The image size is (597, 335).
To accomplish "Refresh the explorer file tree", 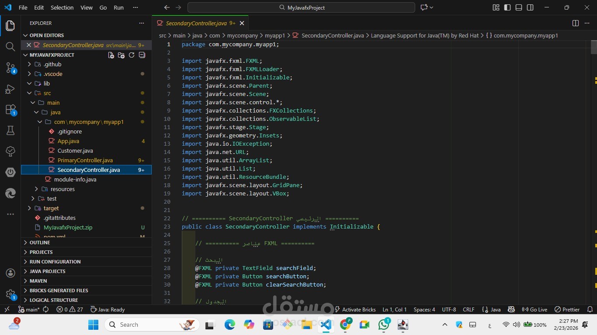I will click(x=132, y=55).
